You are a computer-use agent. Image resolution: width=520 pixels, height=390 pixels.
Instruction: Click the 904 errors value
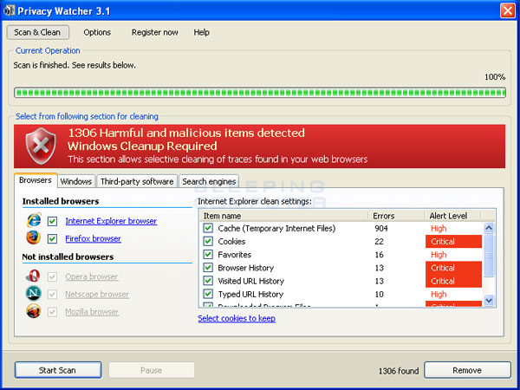[381, 228]
